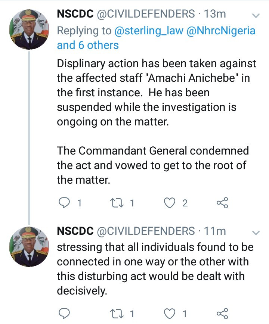Retweet the first NSCDC tweet
The image size is (269, 324).
coord(117,203)
